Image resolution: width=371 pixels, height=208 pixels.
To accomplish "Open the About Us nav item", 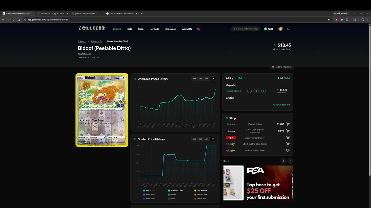I will [187, 29].
